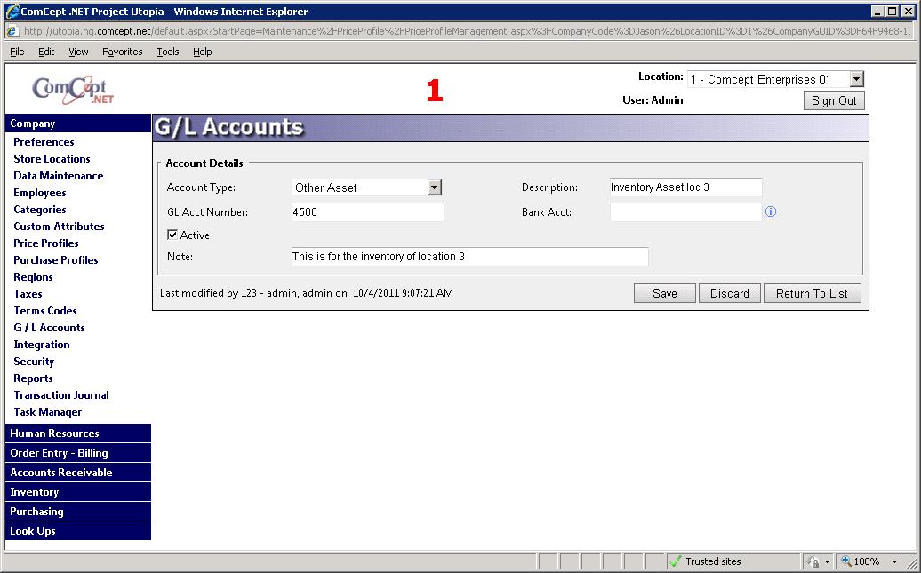Viewport: 921px width, 573px height.
Task: Focus the Note text field
Action: (469, 257)
